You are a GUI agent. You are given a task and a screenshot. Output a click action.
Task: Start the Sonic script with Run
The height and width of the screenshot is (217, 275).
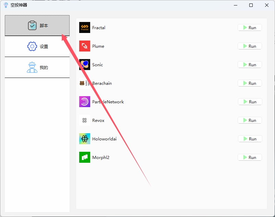[x=250, y=65]
